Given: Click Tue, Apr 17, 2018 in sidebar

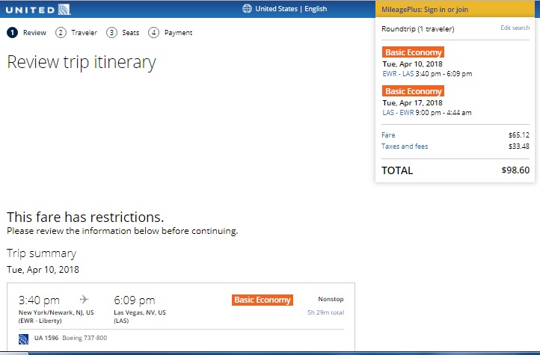Looking at the screenshot, I should click(x=412, y=103).
